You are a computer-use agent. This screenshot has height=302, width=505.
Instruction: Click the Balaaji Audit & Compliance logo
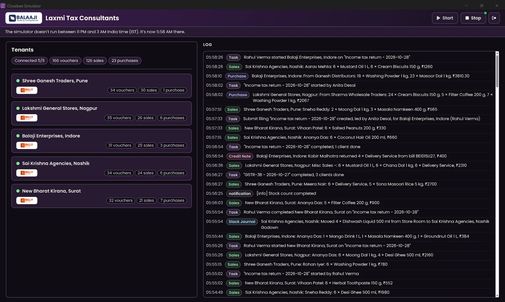click(24, 18)
